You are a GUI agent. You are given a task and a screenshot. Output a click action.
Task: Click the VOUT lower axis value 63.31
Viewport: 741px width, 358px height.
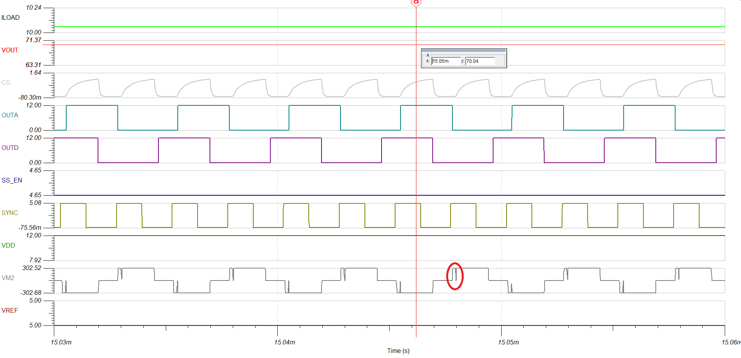34,65
